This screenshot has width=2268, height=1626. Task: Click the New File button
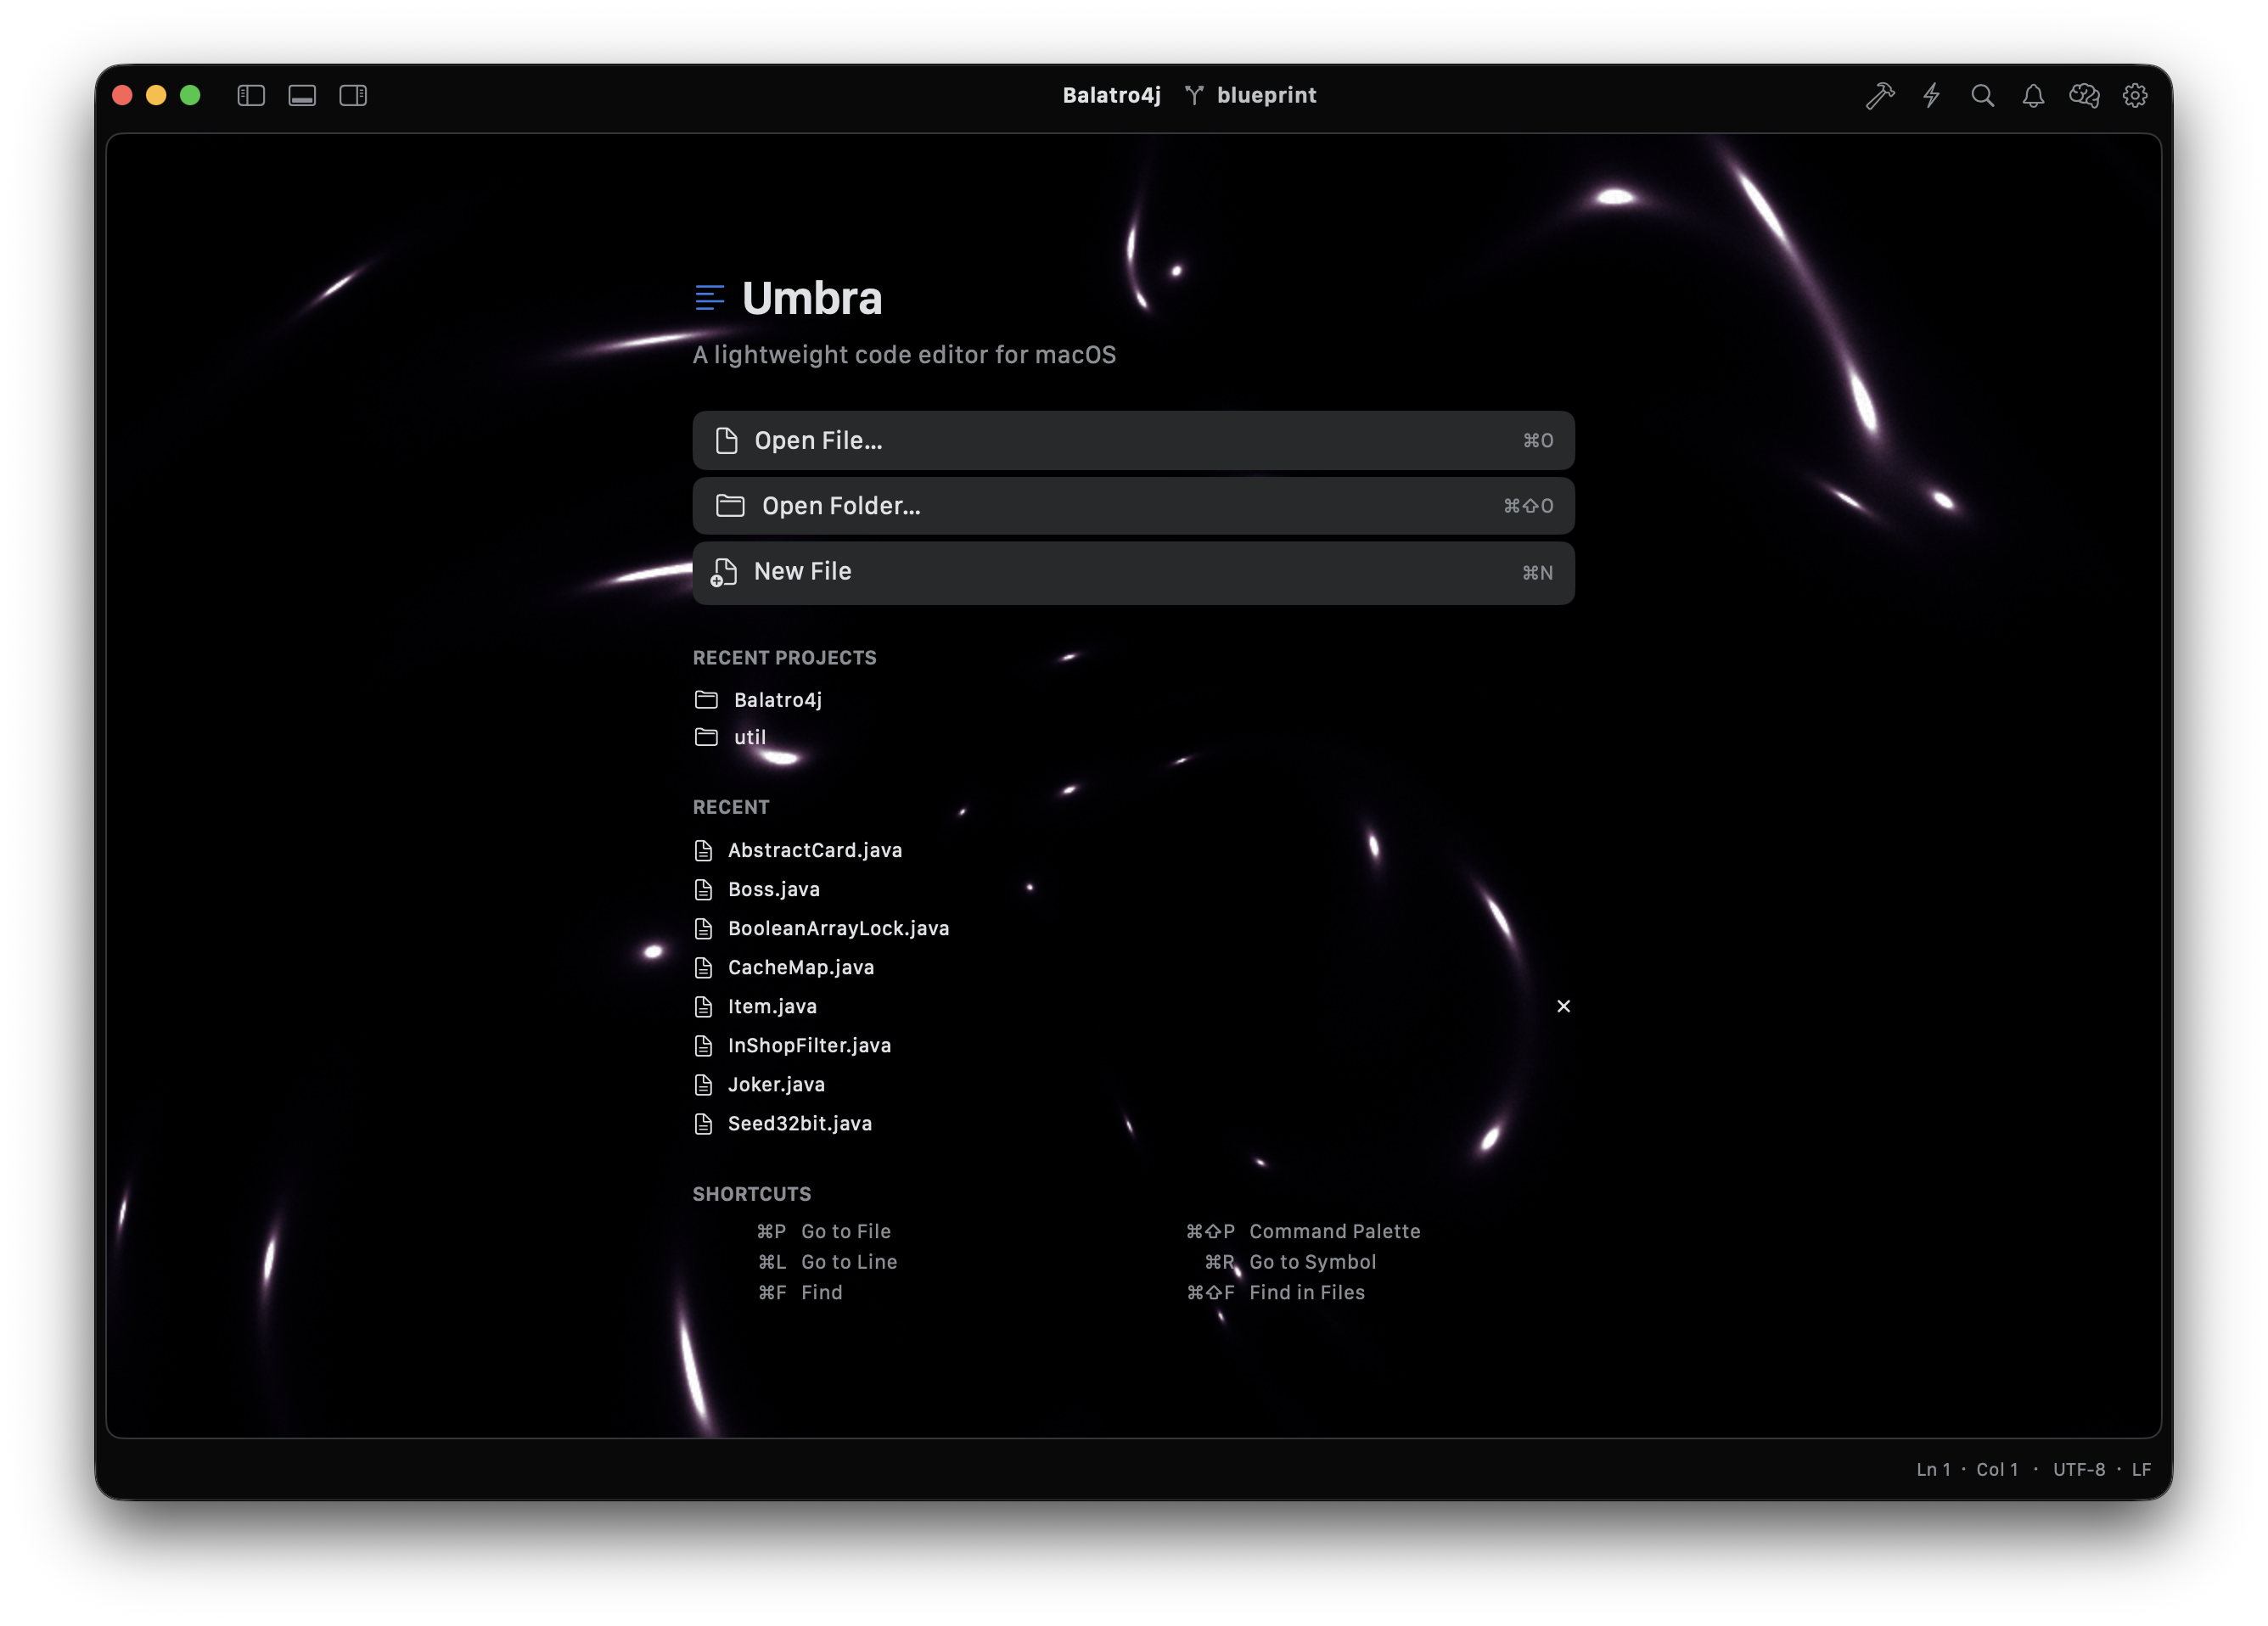[1133, 572]
